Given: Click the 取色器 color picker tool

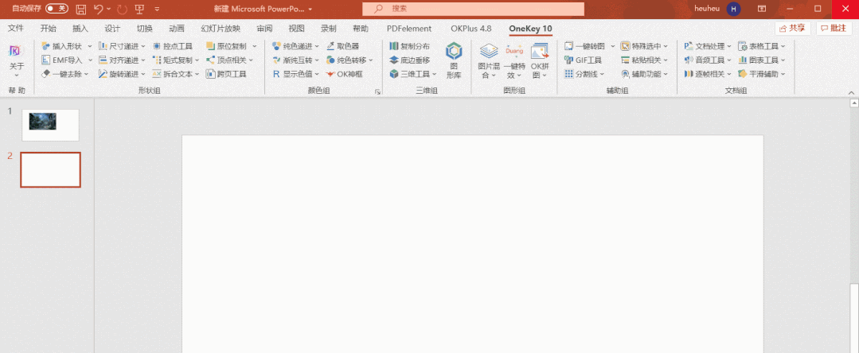Looking at the screenshot, I should coord(343,46).
